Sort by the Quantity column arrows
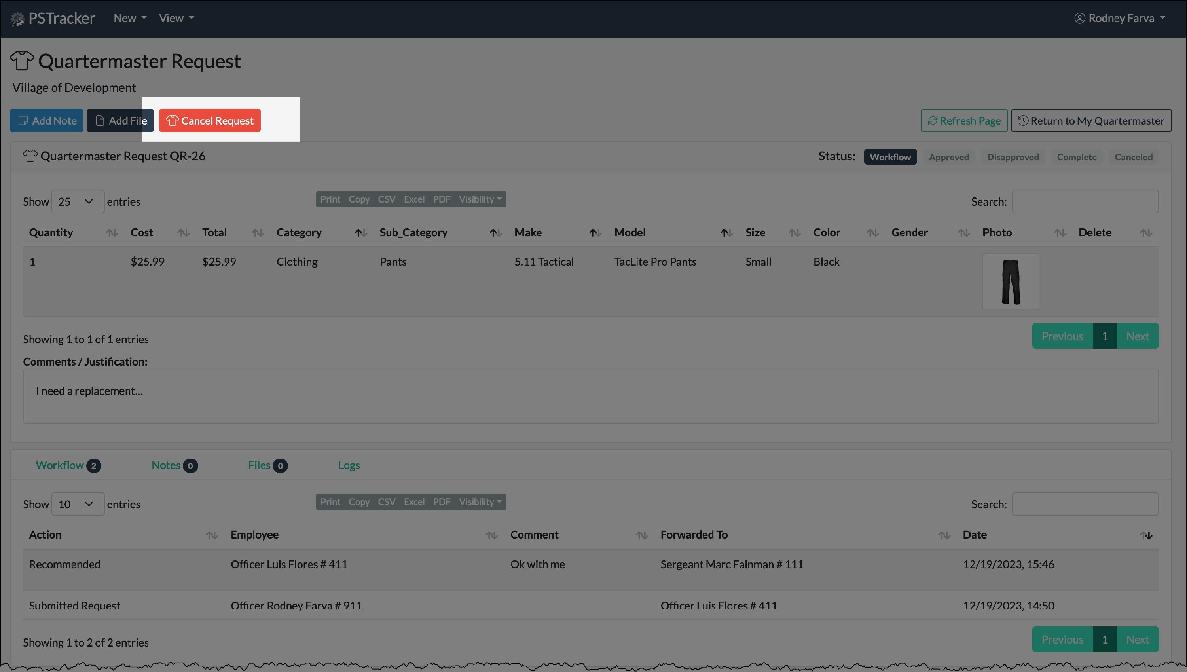1187x672 pixels. (112, 233)
